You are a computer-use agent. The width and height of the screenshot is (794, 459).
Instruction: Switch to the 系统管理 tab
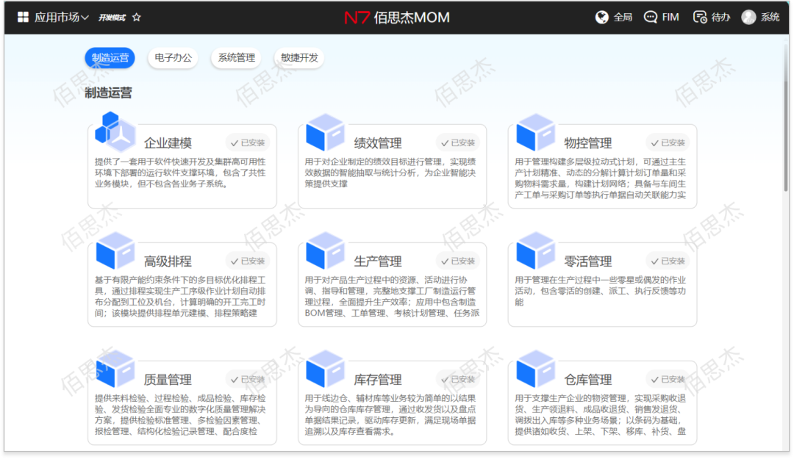pos(237,58)
